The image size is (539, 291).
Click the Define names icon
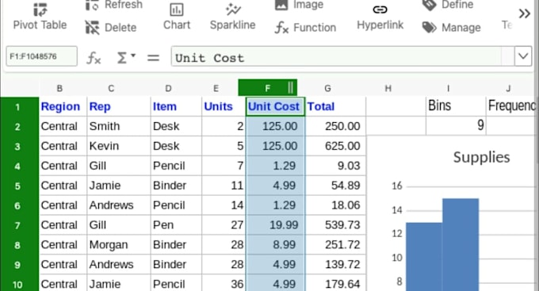coord(429,5)
